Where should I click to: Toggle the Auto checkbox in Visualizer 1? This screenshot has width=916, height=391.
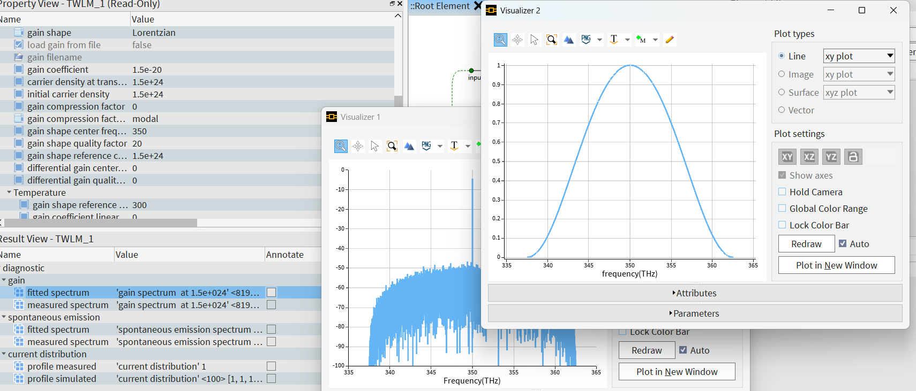click(683, 350)
